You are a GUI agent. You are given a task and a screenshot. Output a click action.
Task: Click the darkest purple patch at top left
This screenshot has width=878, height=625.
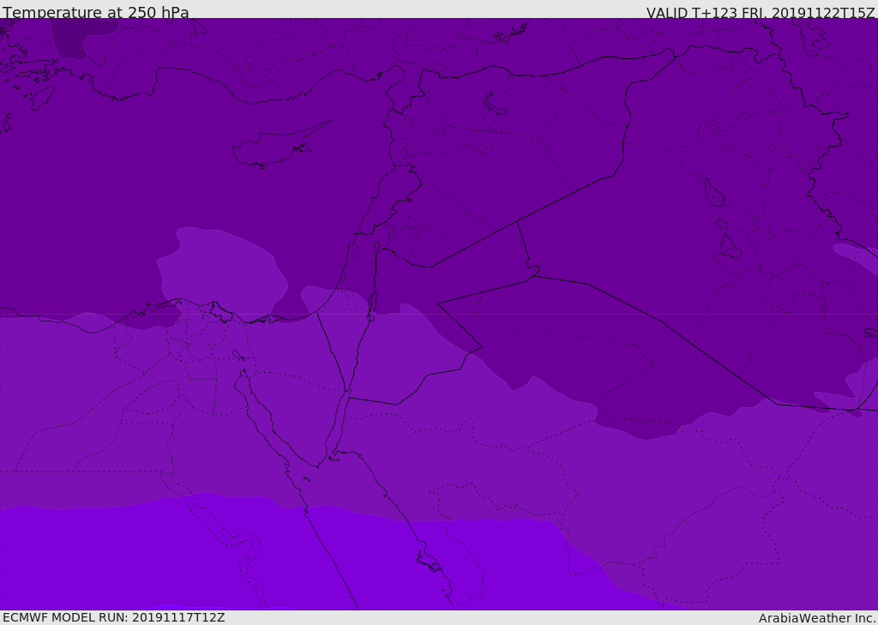[81, 36]
